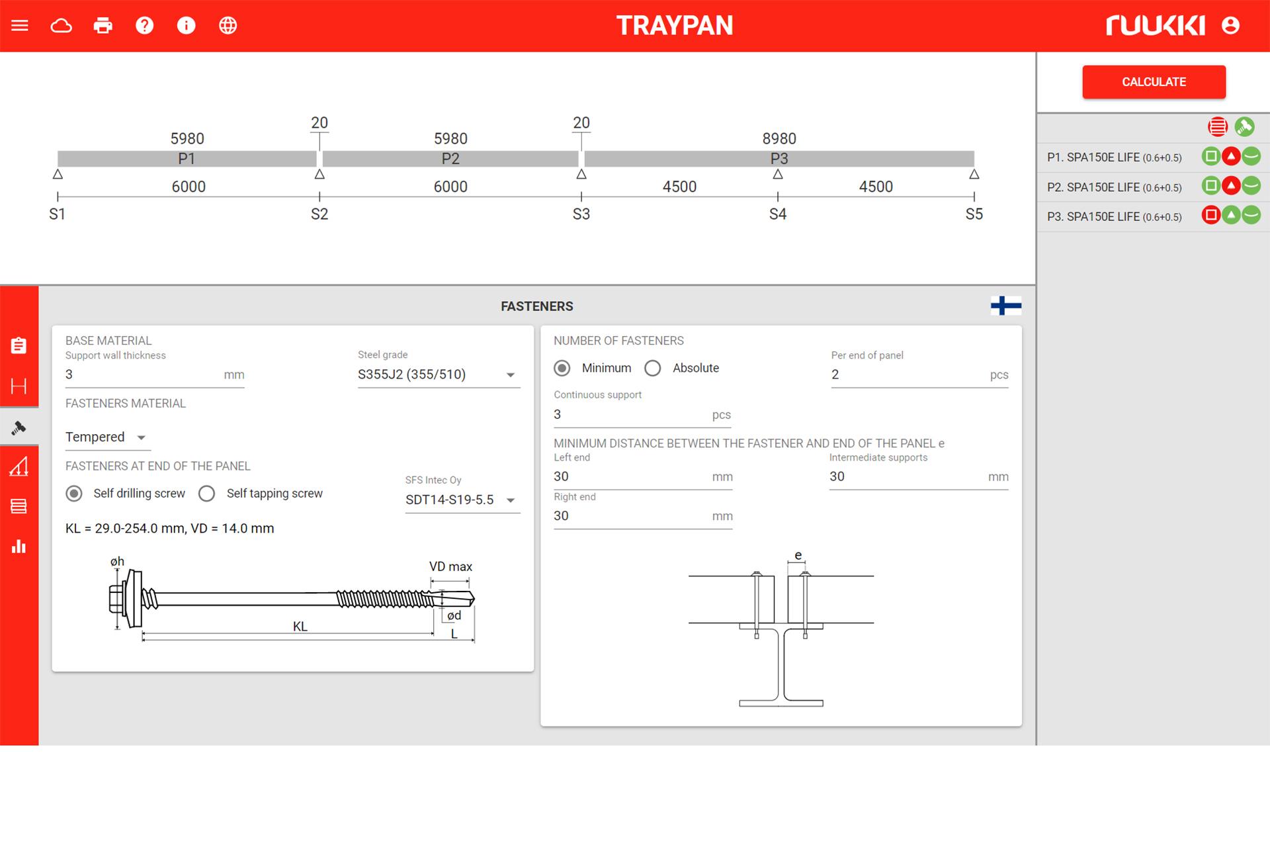This screenshot has height=847, width=1270.
Task: Select the fasteners screw sidebar tab
Action: click(x=19, y=427)
